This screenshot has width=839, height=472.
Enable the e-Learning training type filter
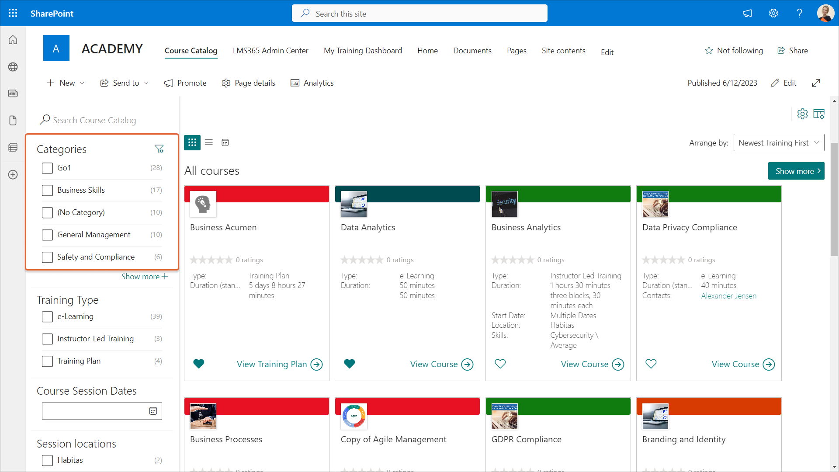click(47, 316)
